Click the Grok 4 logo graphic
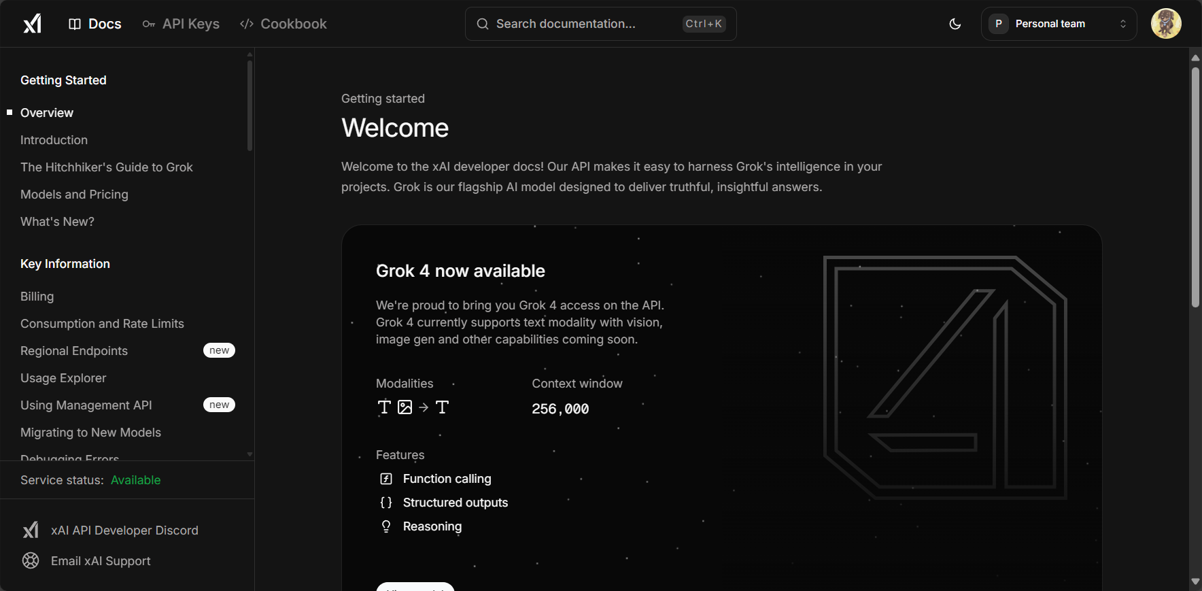 pyautogui.click(x=945, y=377)
